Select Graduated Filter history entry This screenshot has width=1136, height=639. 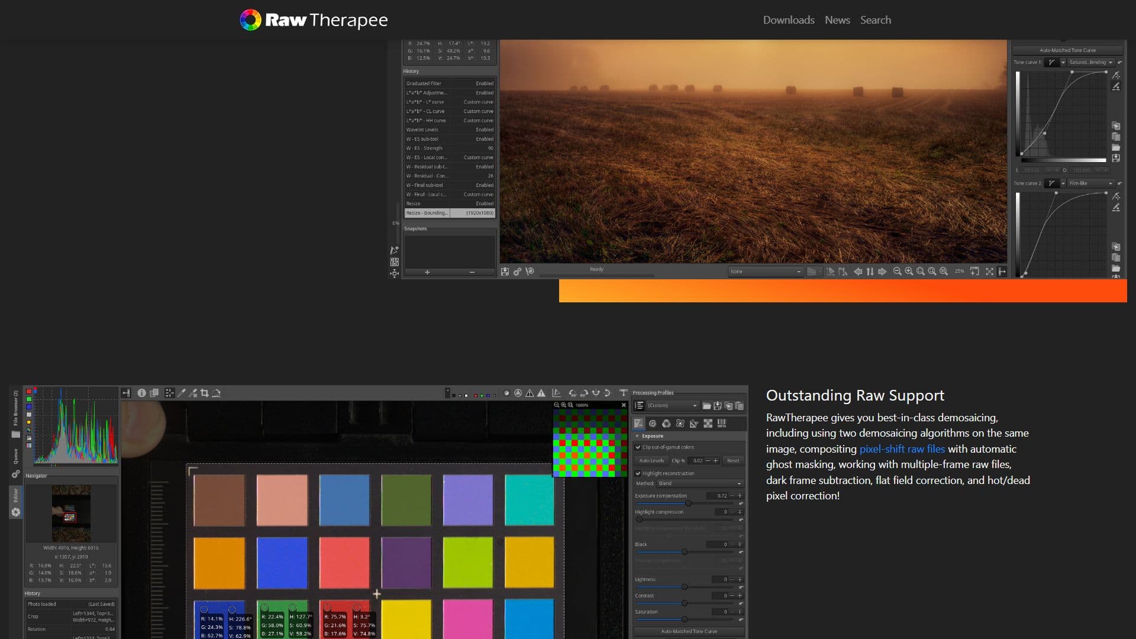pyautogui.click(x=450, y=83)
